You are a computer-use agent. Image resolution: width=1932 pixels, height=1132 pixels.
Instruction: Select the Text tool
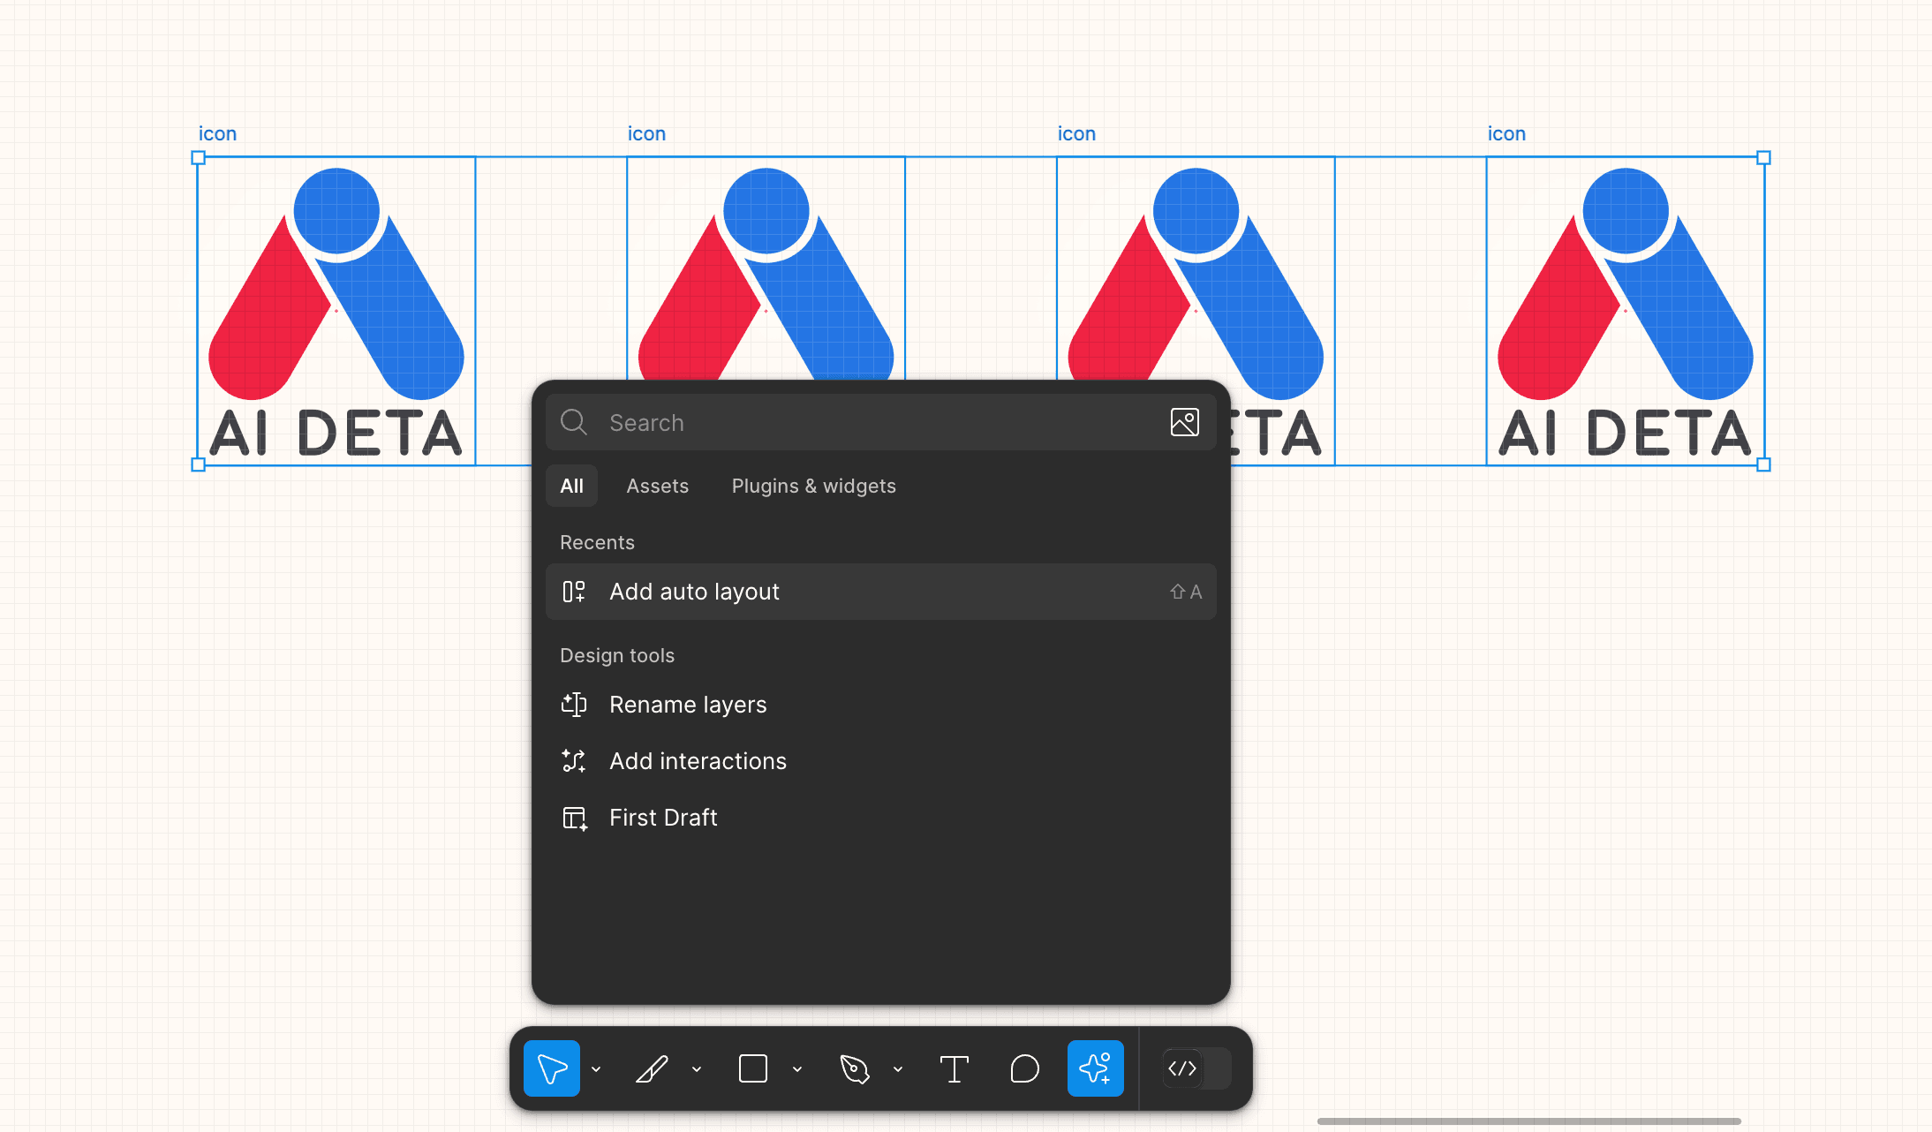tap(955, 1068)
